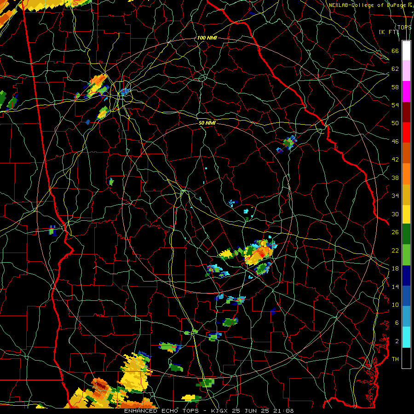This screenshot has height=414, width=414.
Task: Click the 'NEXLAB-College of DuPage' credit text
Action: pyautogui.click(x=368, y=5)
